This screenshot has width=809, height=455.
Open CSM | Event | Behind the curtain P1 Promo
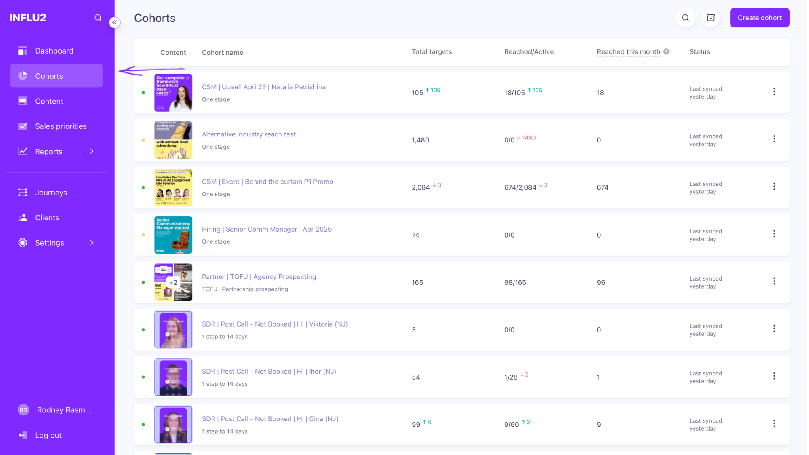268,182
